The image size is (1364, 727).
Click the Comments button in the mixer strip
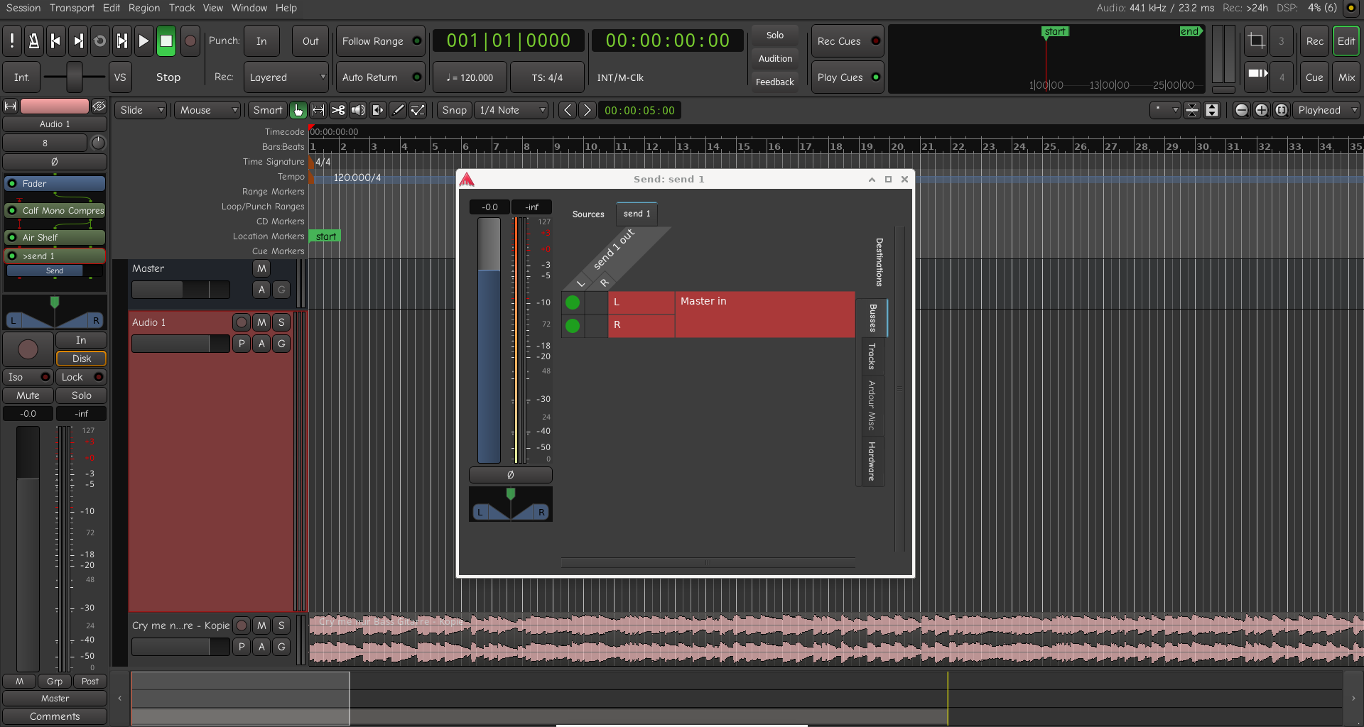(x=55, y=716)
